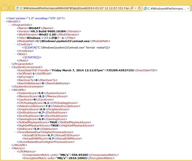192x161 pixels.
Task: Click the xml version declaration line
Action: coord(35,18)
